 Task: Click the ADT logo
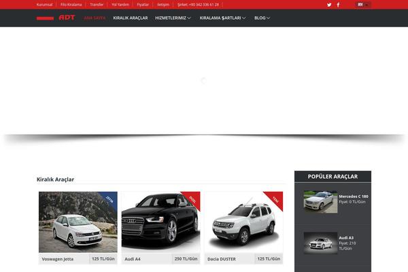[x=56, y=18]
